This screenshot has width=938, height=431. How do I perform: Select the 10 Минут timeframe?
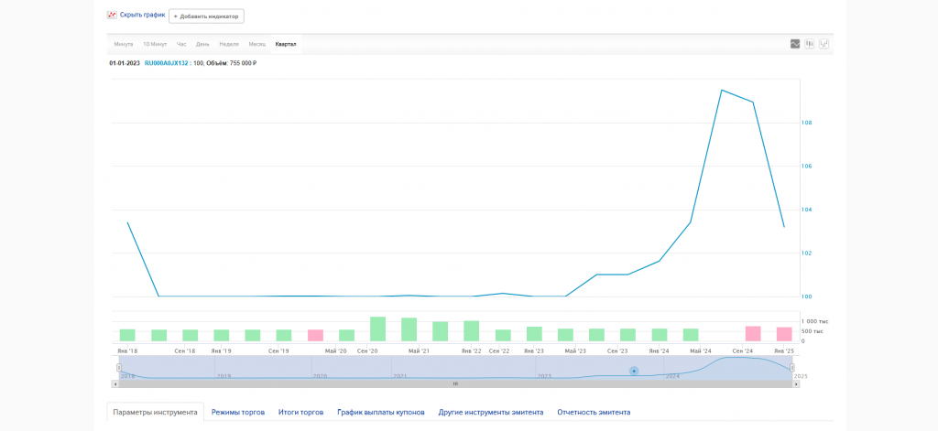click(155, 44)
